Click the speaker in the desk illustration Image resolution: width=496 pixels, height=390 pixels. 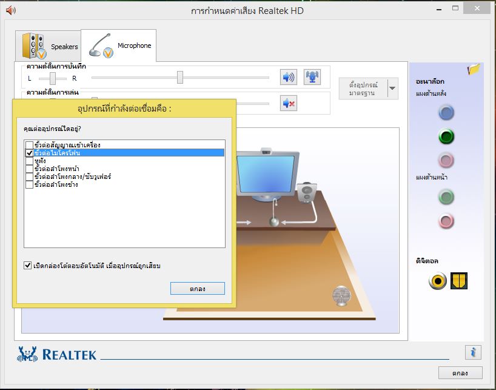[307, 192]
